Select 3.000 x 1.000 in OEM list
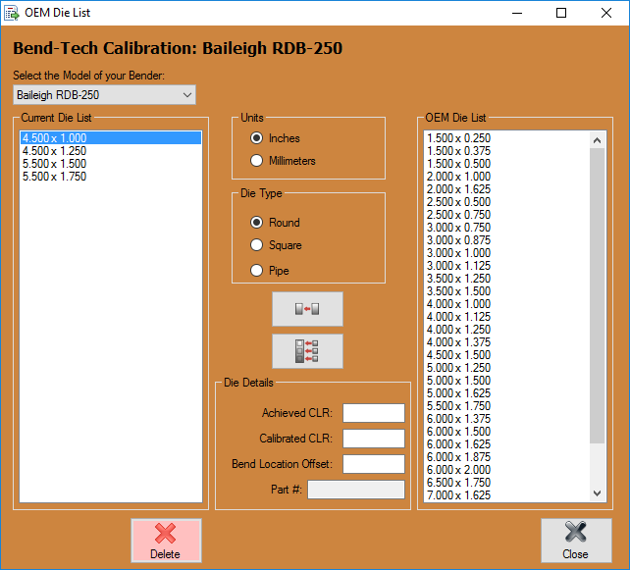Image resolution: width=630 pixels, height=570 pixels. coord(507,253)
